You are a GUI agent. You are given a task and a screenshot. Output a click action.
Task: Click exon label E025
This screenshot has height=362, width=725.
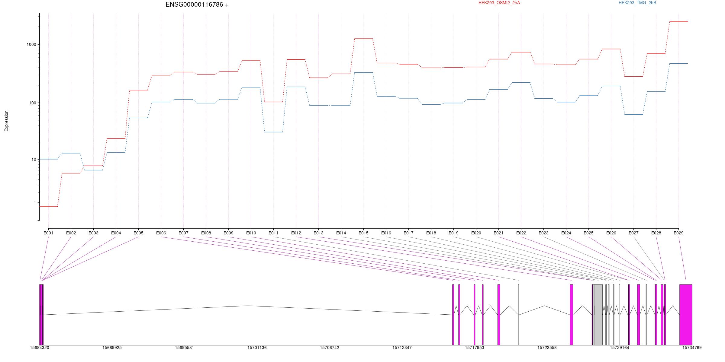(588, 233)
